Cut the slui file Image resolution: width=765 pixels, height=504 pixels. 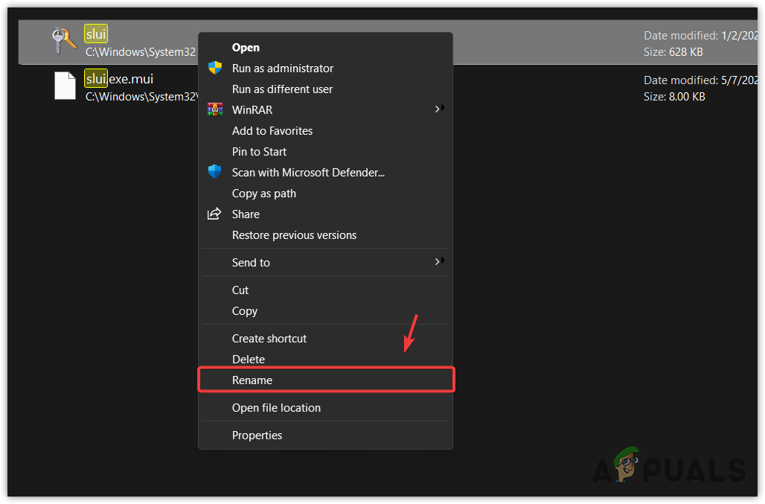point(240,290)
